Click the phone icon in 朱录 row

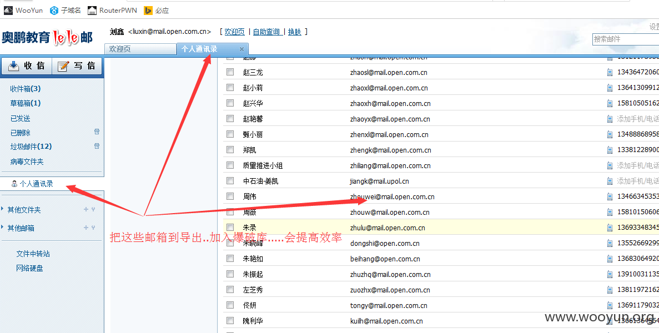[x=610, y=228]
